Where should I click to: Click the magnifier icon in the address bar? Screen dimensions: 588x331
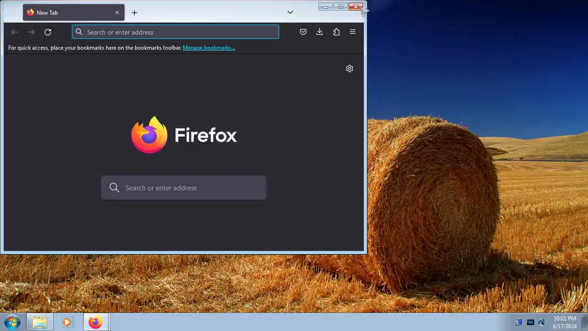point(79,32)
